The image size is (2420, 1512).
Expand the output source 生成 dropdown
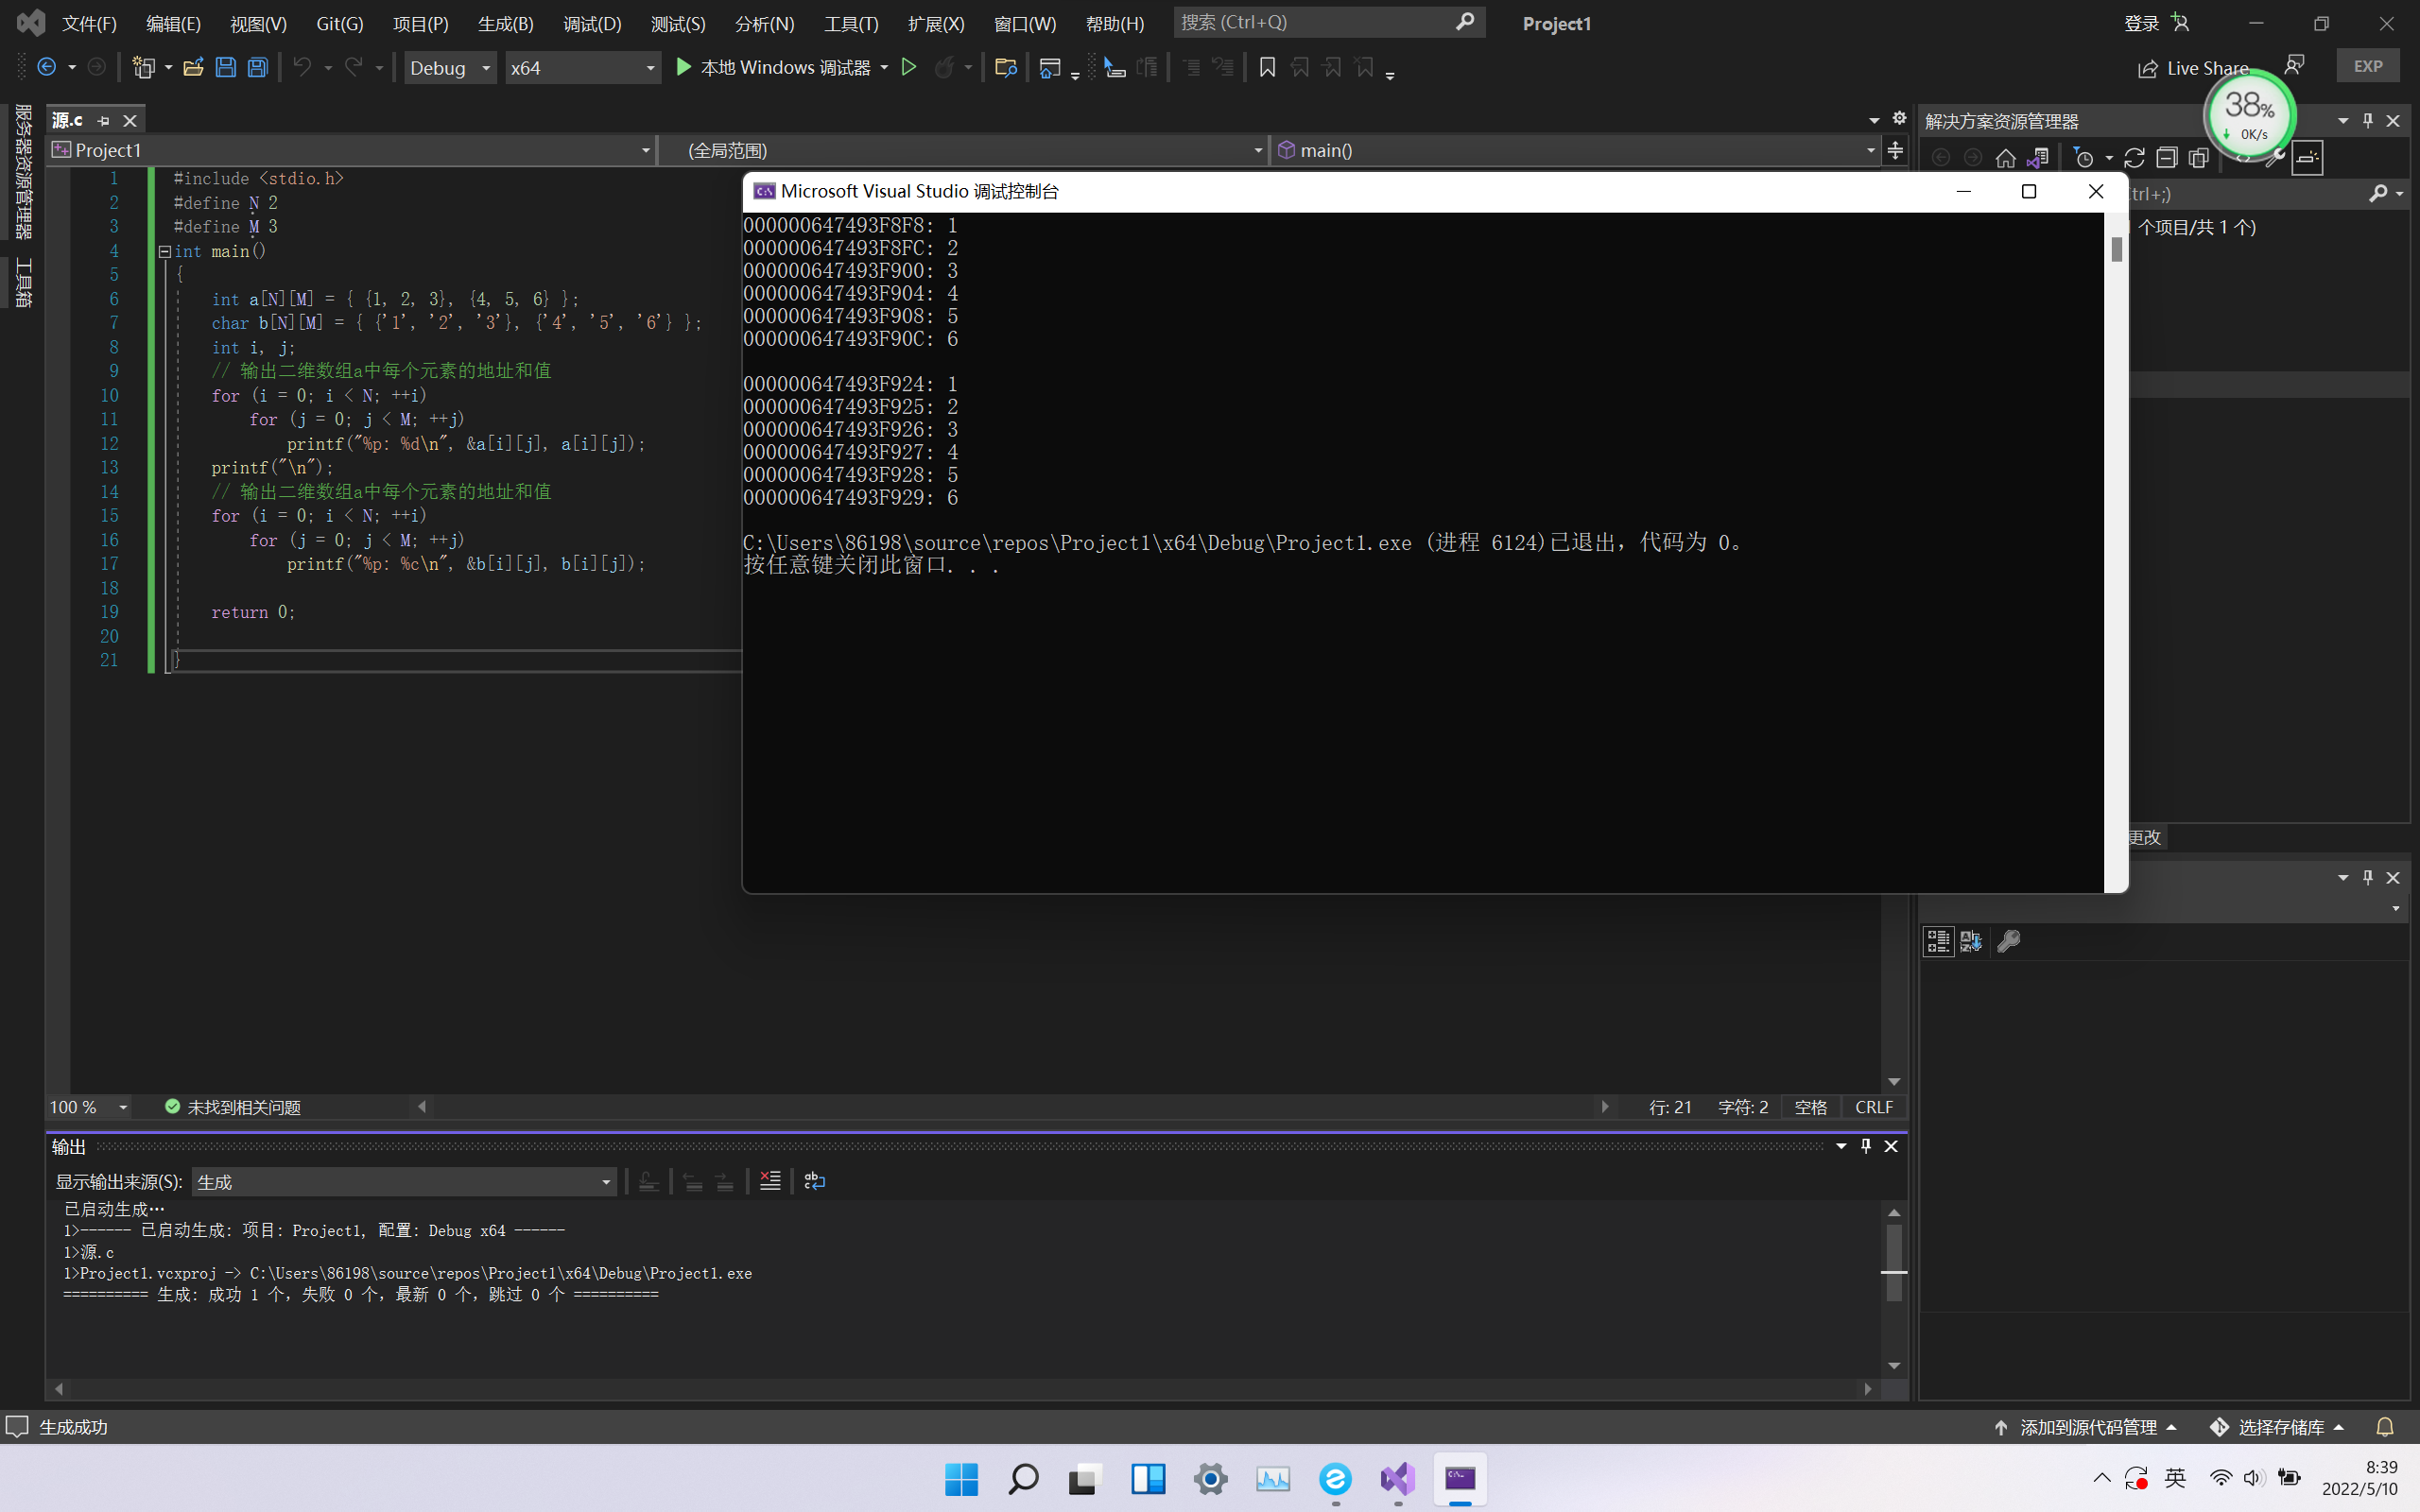[x=605, y=1182]
